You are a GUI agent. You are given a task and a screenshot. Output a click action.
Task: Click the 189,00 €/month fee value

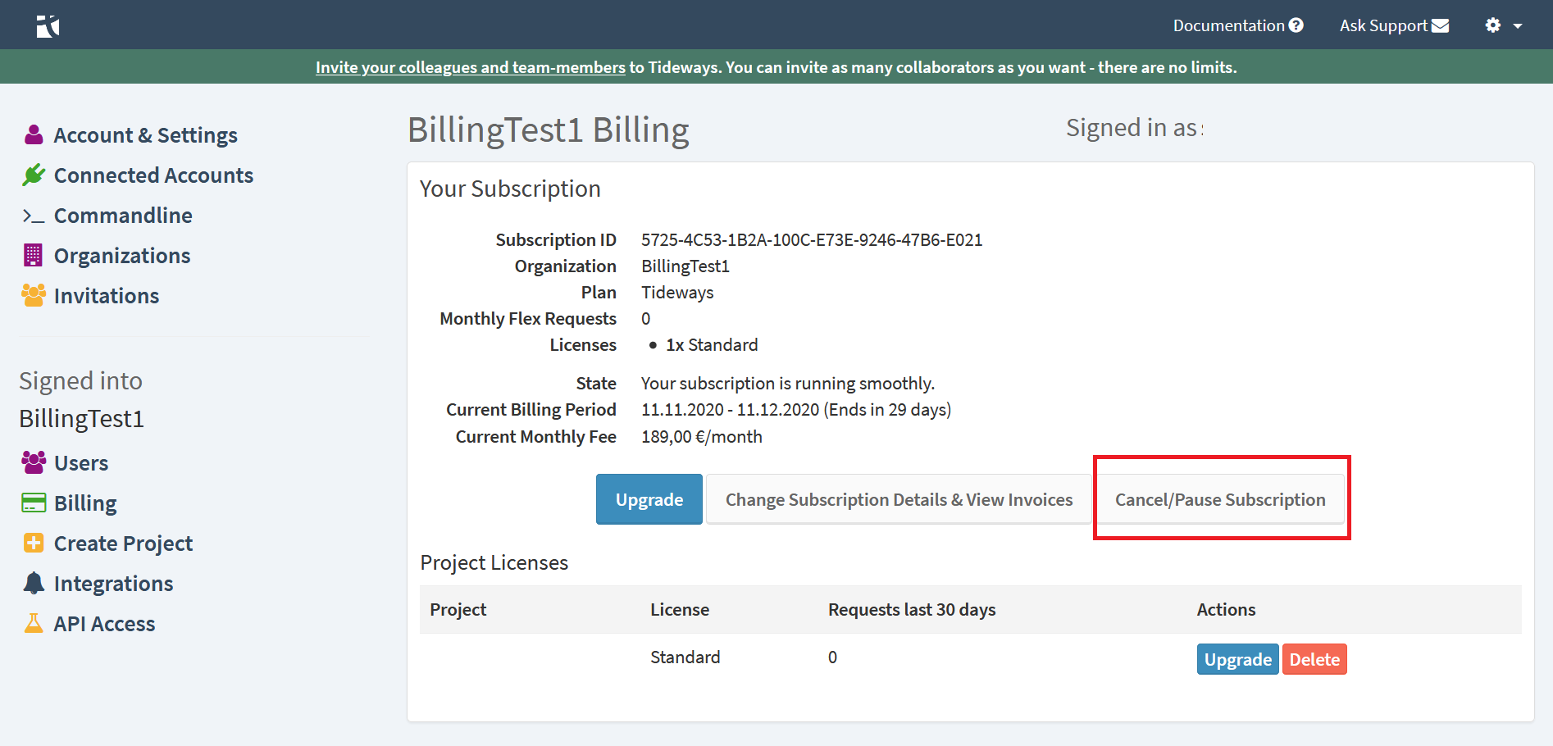702,436
